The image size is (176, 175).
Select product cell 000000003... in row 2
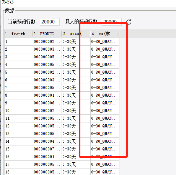coord(47,49)
